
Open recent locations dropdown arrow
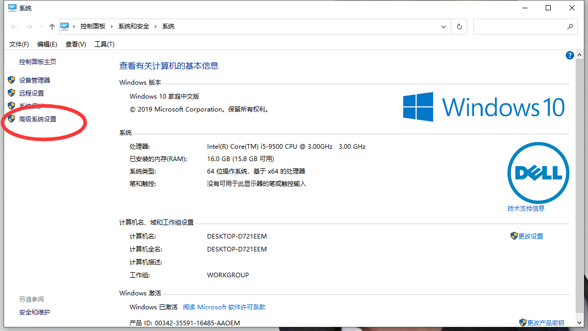click(x=41, y=27)
